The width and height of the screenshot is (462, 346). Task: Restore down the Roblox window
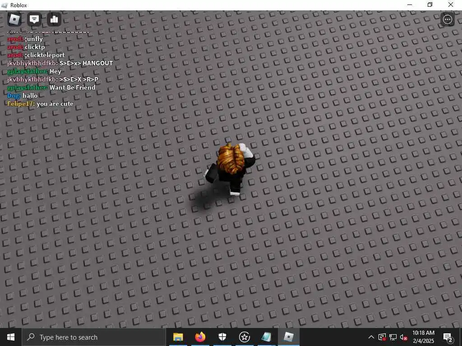click(430, 5)
